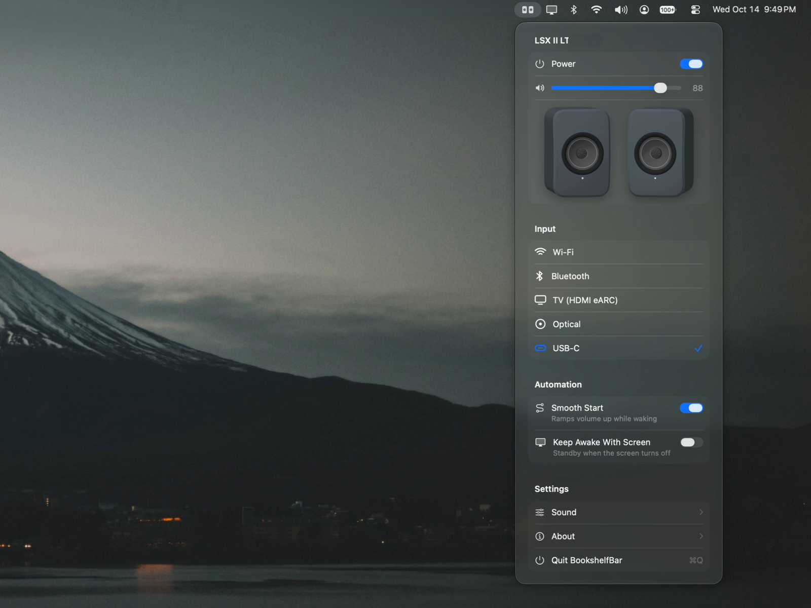Click the date and time clock
The image size is (811, 608).
coord(754,10)
